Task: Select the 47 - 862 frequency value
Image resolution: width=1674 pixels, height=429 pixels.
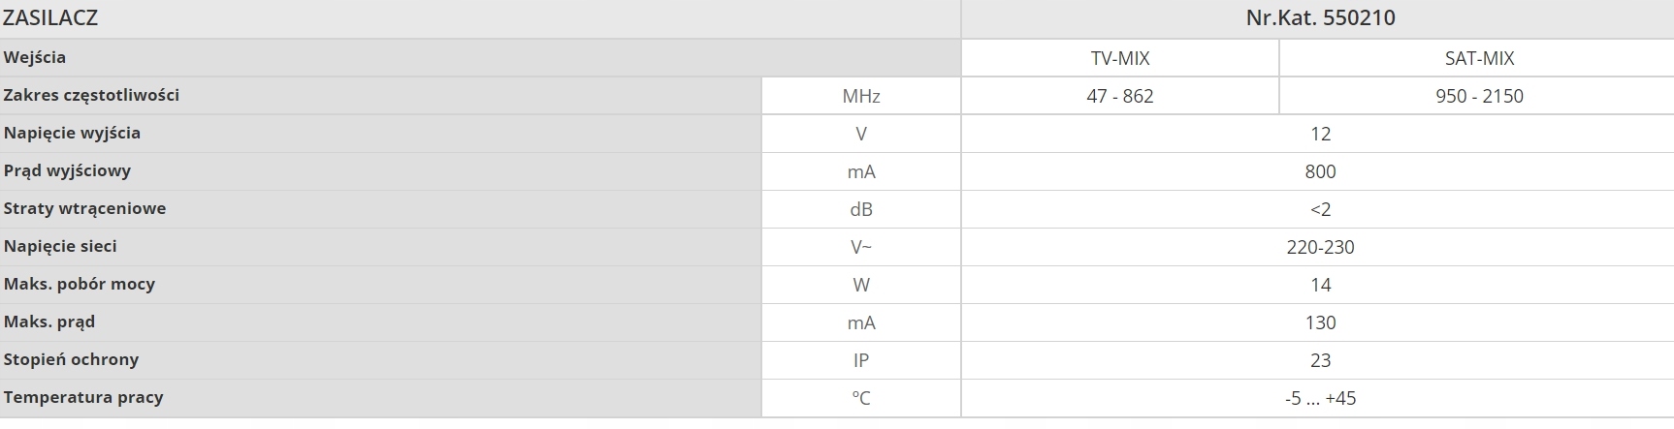Action: click(1120, 96)
